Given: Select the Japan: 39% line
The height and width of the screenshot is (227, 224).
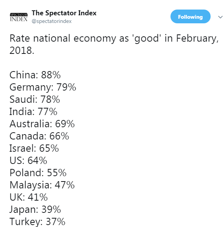Looking at the screenshot, I should [x=35, y=210].
